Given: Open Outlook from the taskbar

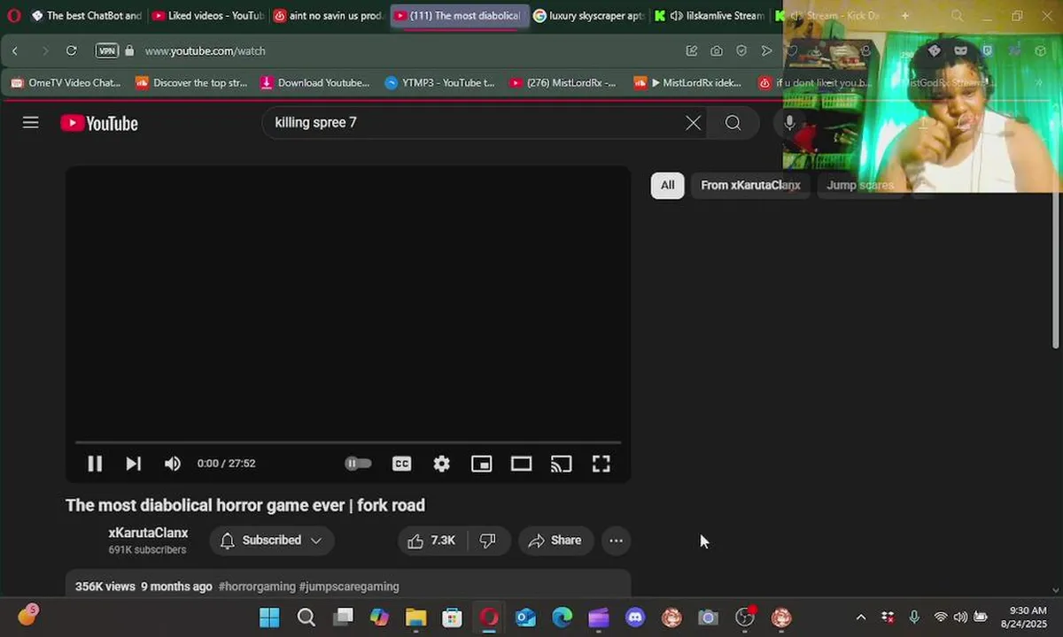Looking at the screenshot, I should 525,618.
